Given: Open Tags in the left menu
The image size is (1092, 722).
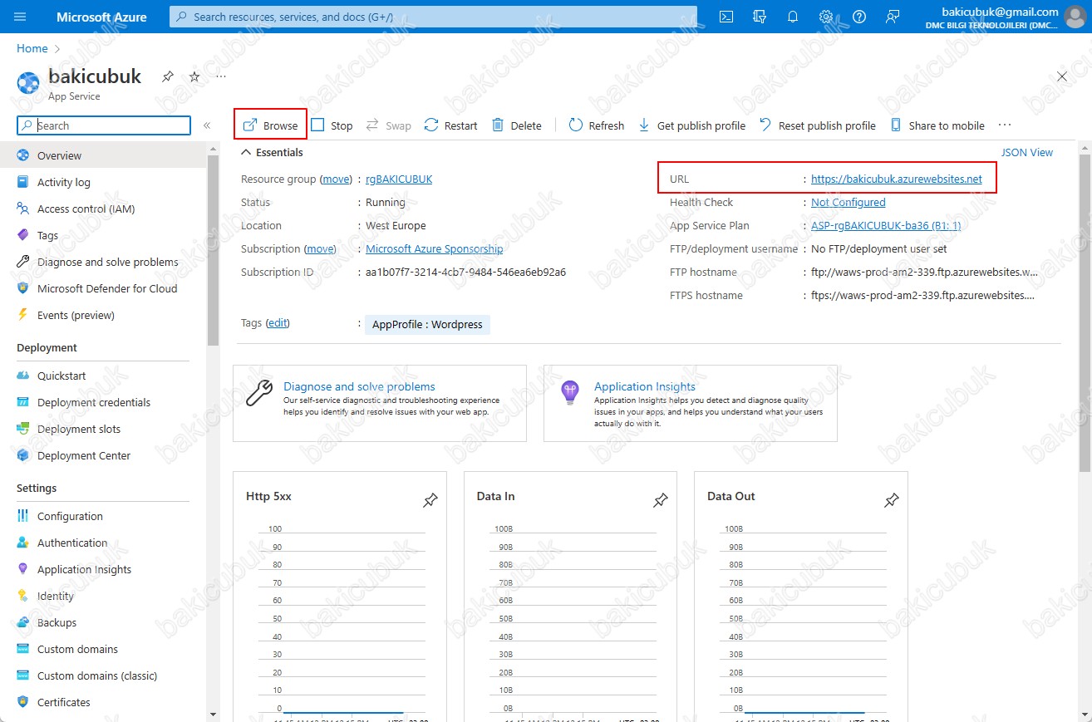Looking at the screenshot, I should pyautogui.click(x=103, y=235).
